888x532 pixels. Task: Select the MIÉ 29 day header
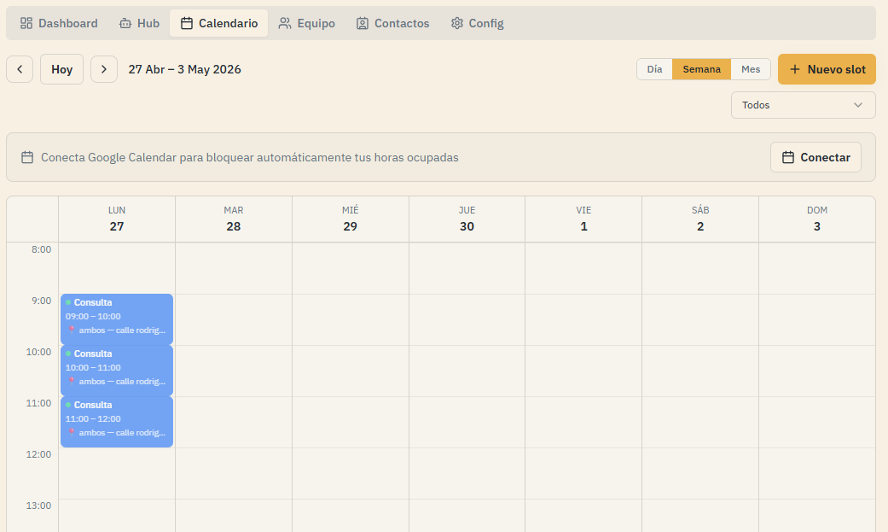point(350,219)
